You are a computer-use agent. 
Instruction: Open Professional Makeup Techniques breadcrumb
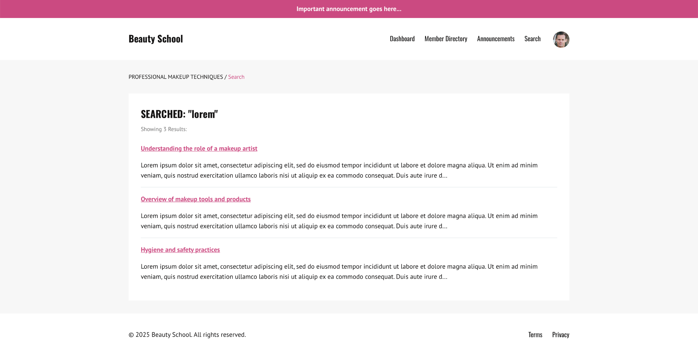coord(176,77)
